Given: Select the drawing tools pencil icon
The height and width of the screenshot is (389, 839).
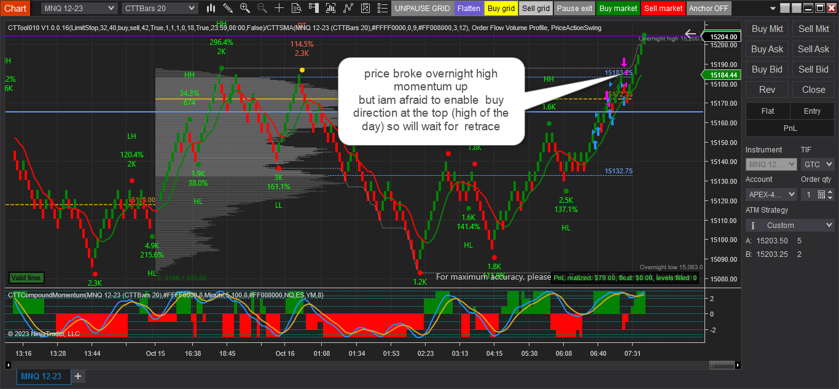Looking at the screenshot, I should pos(228,9).
